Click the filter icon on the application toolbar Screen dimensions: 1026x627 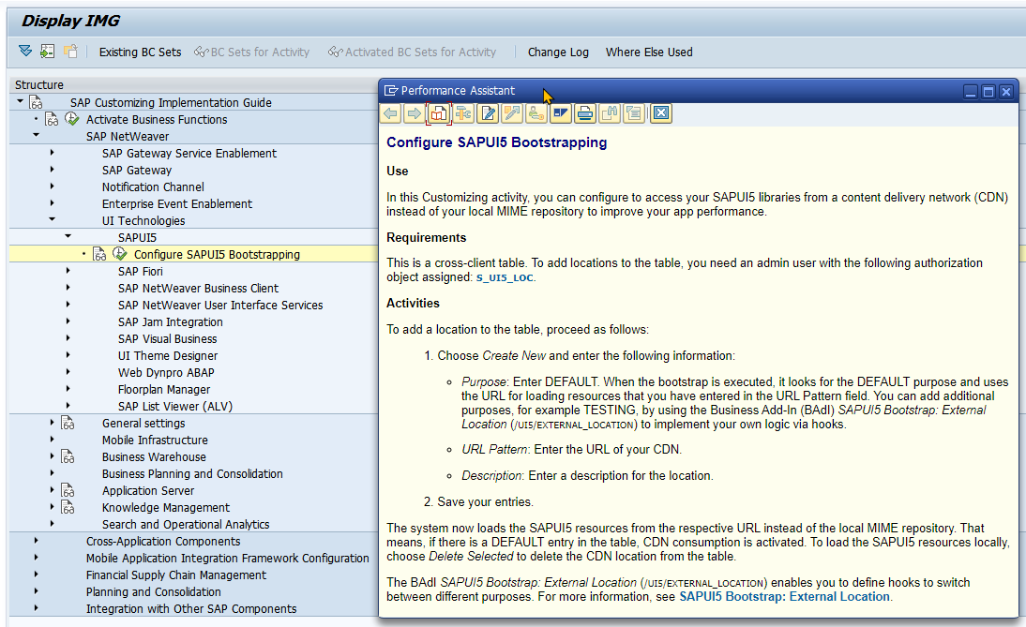point(23,52)
